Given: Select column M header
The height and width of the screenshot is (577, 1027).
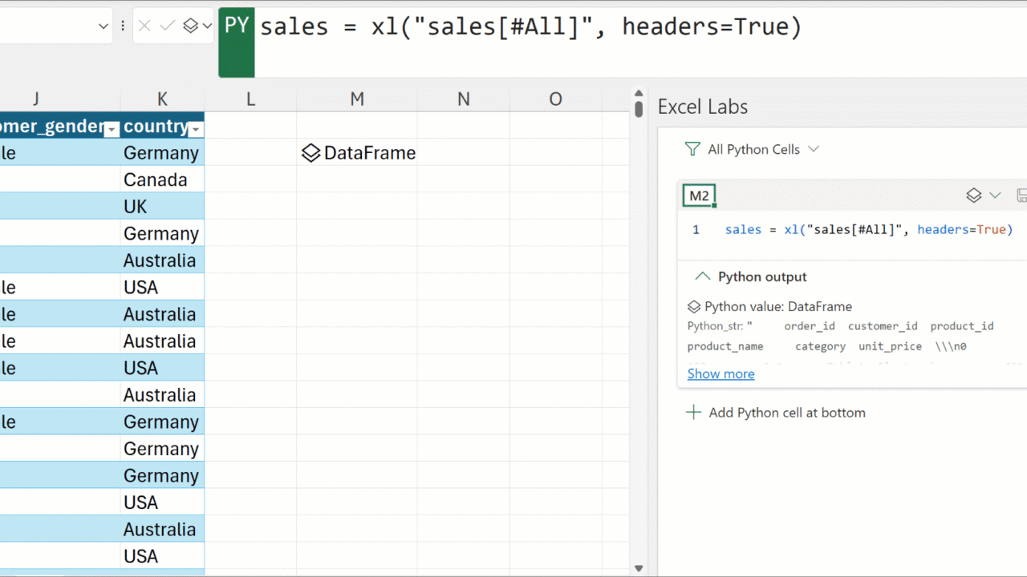Looking at the screenshot, I should pos(357,99).
